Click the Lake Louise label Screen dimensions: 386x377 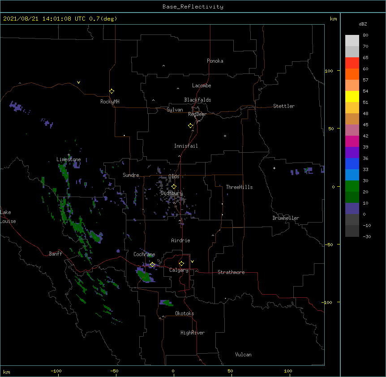(8, 217)
